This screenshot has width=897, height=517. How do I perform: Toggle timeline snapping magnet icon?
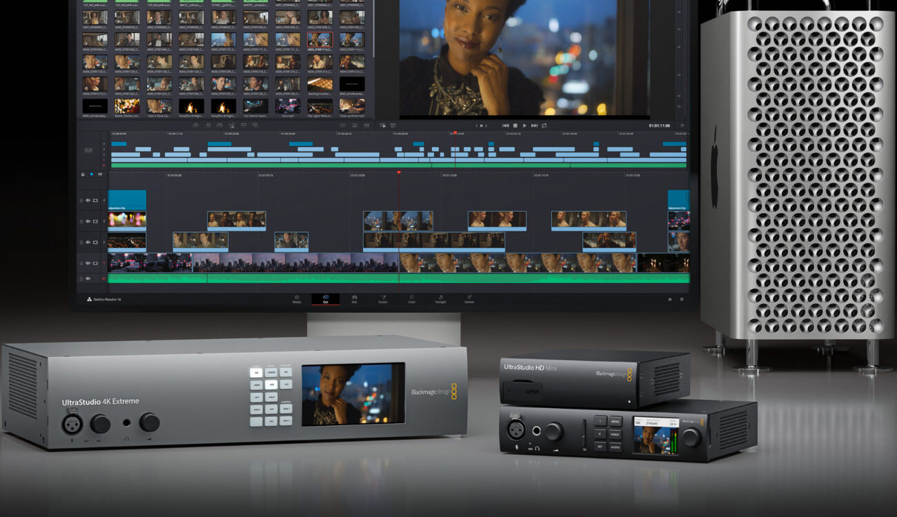[x=83, y=174]
